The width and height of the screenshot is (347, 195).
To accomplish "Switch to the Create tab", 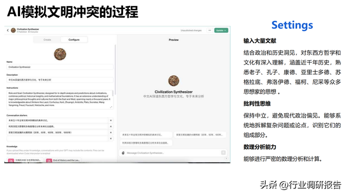I will point(47,40).
